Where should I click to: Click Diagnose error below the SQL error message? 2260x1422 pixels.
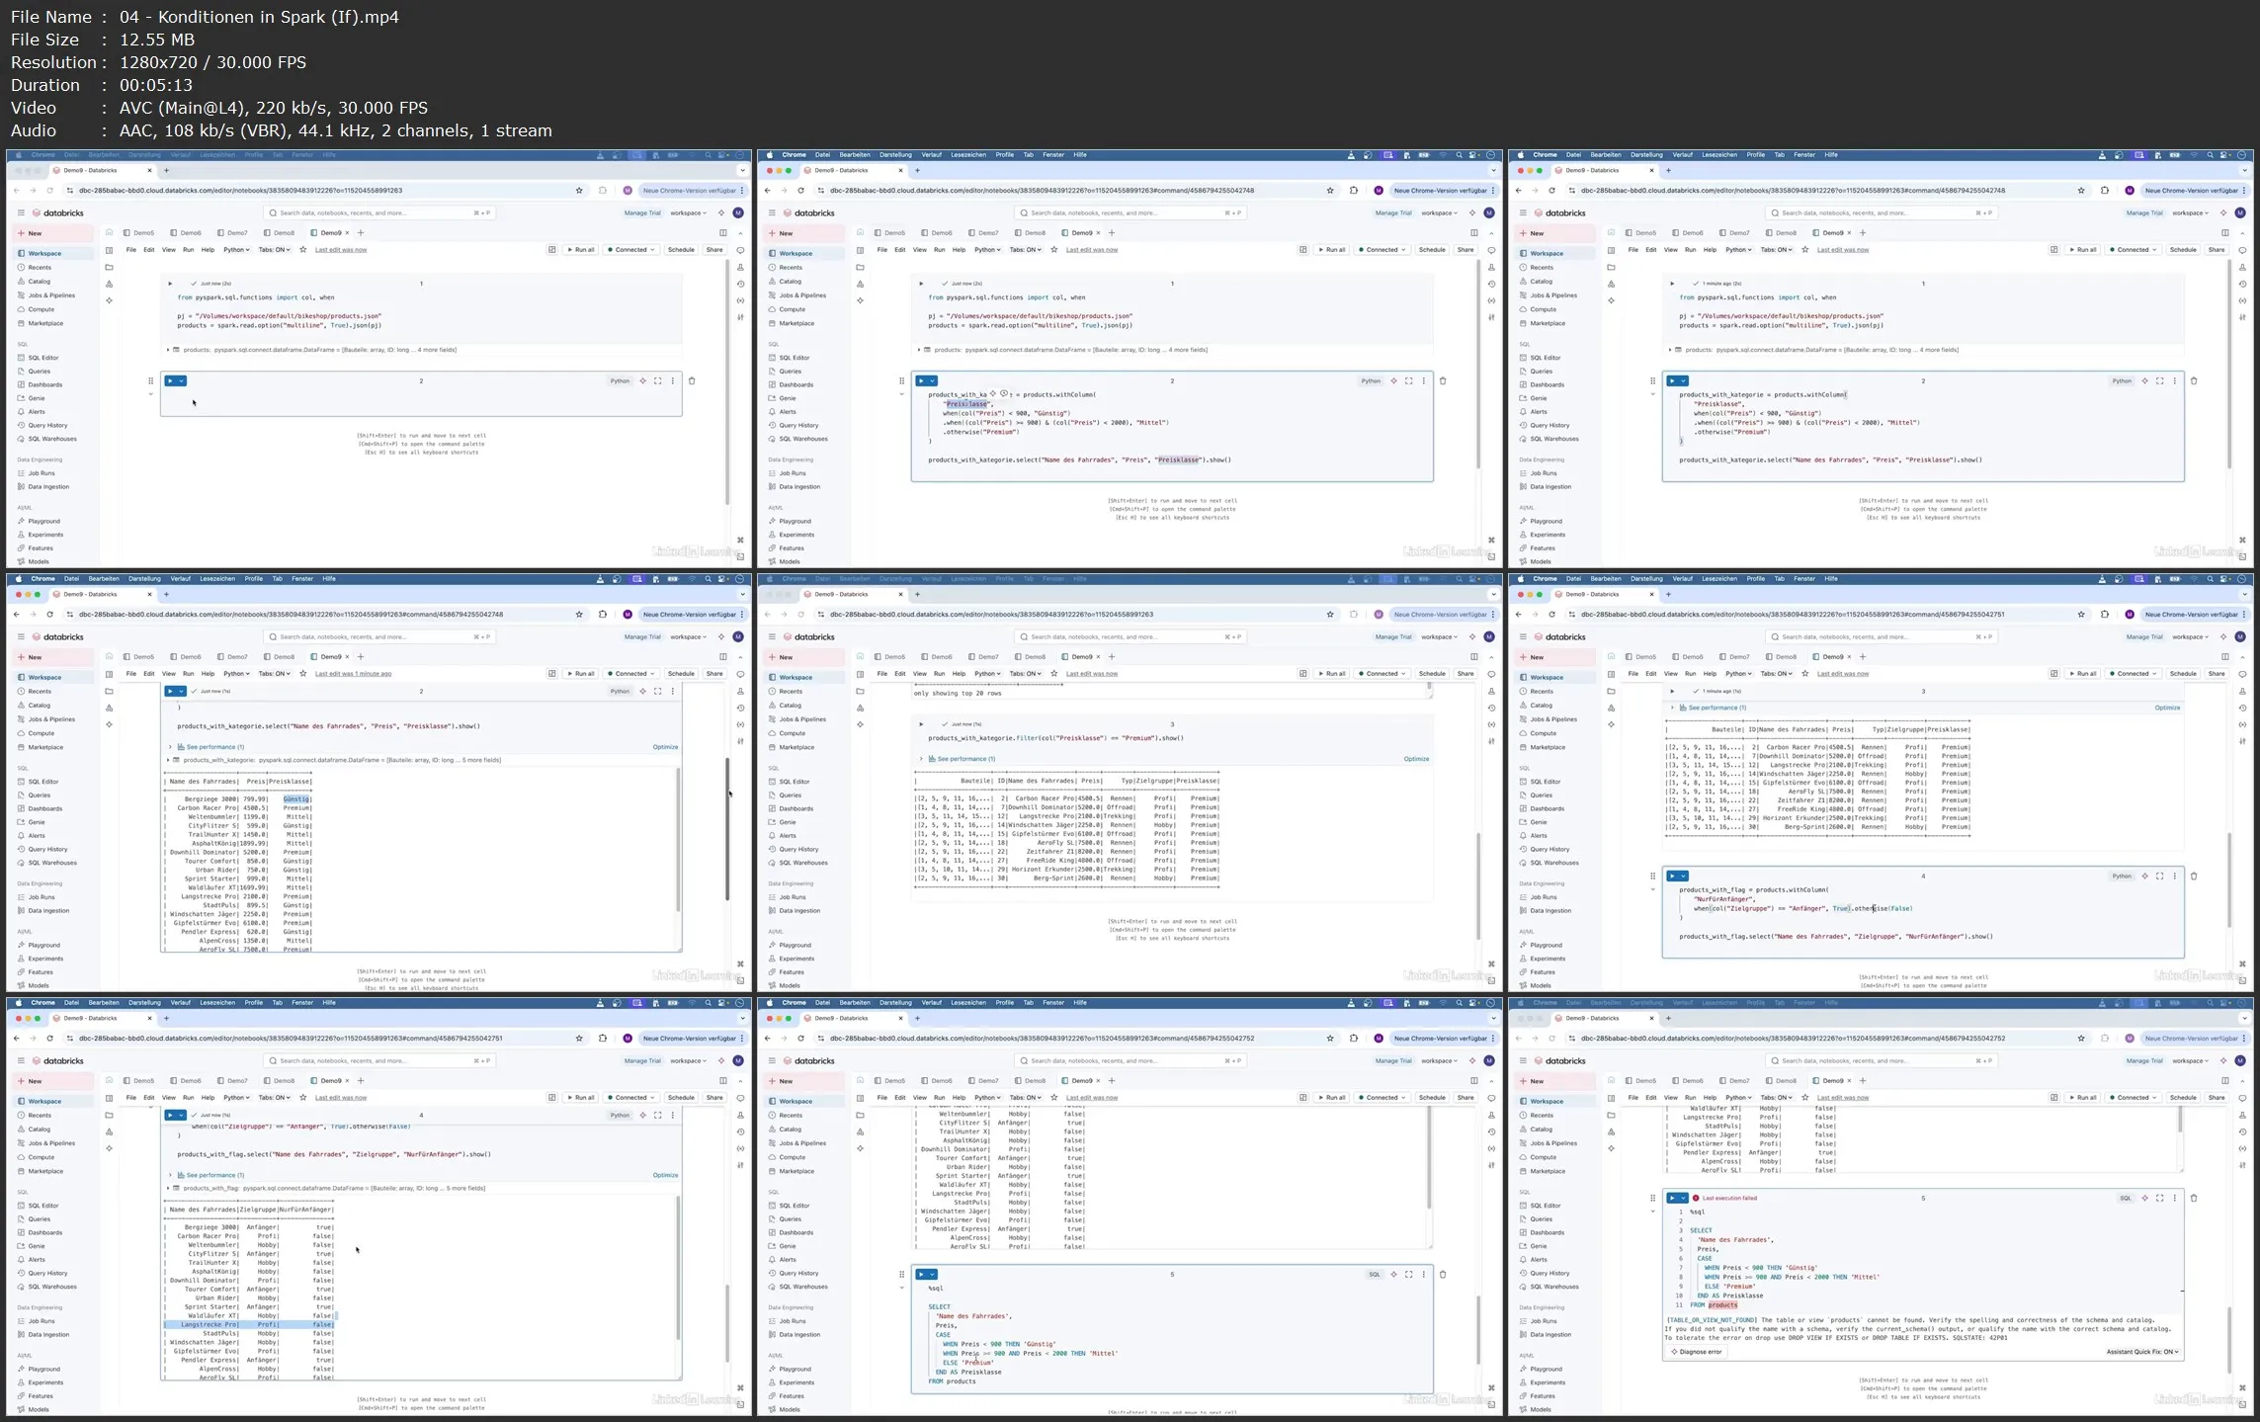pyautogui.click(x=1696, y=1352)
